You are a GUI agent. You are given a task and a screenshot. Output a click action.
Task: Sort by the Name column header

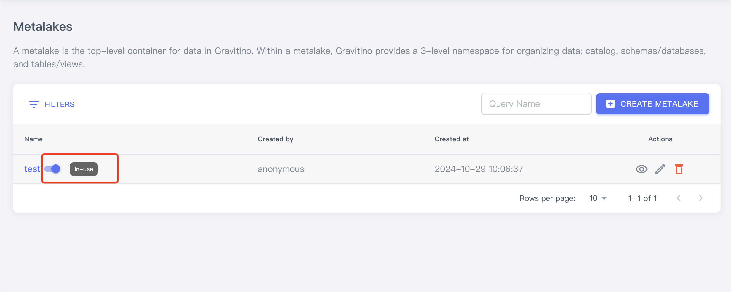33,139
